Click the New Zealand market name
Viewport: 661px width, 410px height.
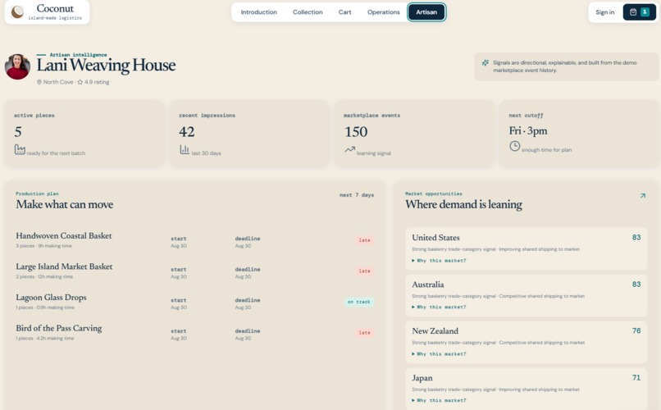coord(435,331)
